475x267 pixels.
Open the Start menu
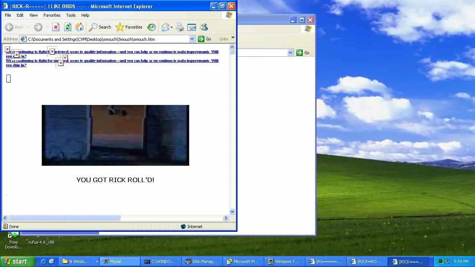[x=17, y=261]
